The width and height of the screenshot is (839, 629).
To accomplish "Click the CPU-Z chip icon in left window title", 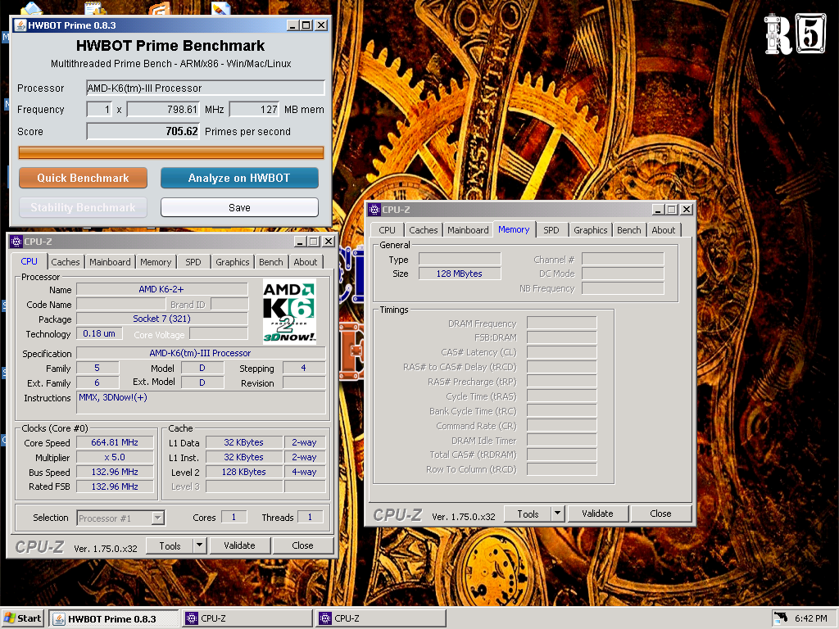I will (16, 242).
